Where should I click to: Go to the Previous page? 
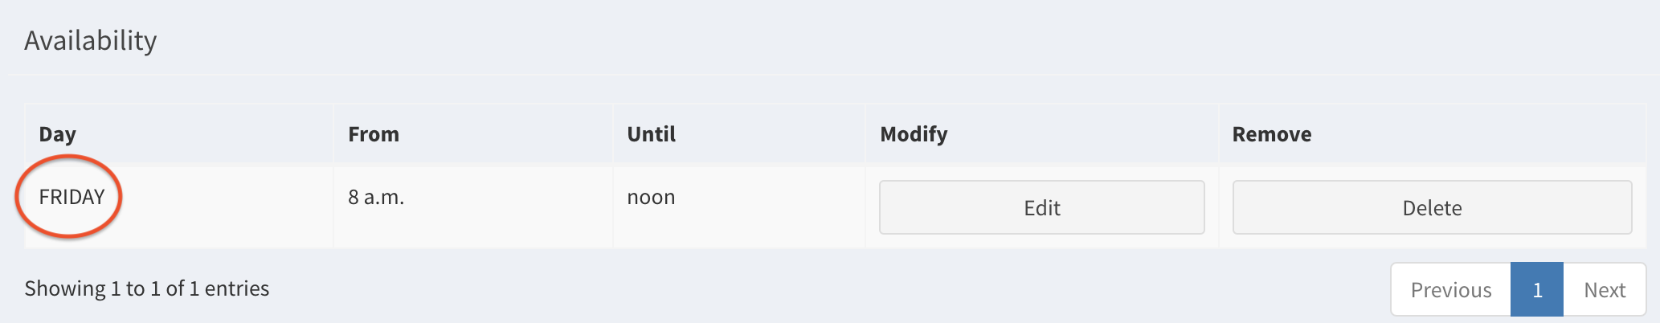[x=1450, y=290]
